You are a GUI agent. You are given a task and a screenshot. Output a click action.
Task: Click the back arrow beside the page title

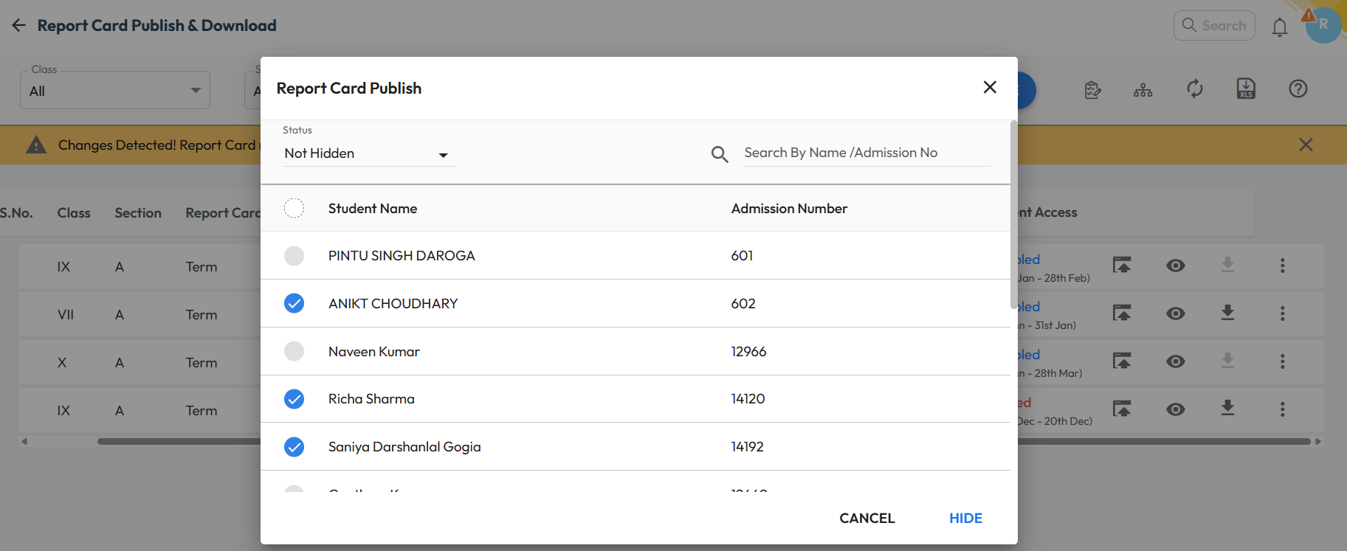19,26
